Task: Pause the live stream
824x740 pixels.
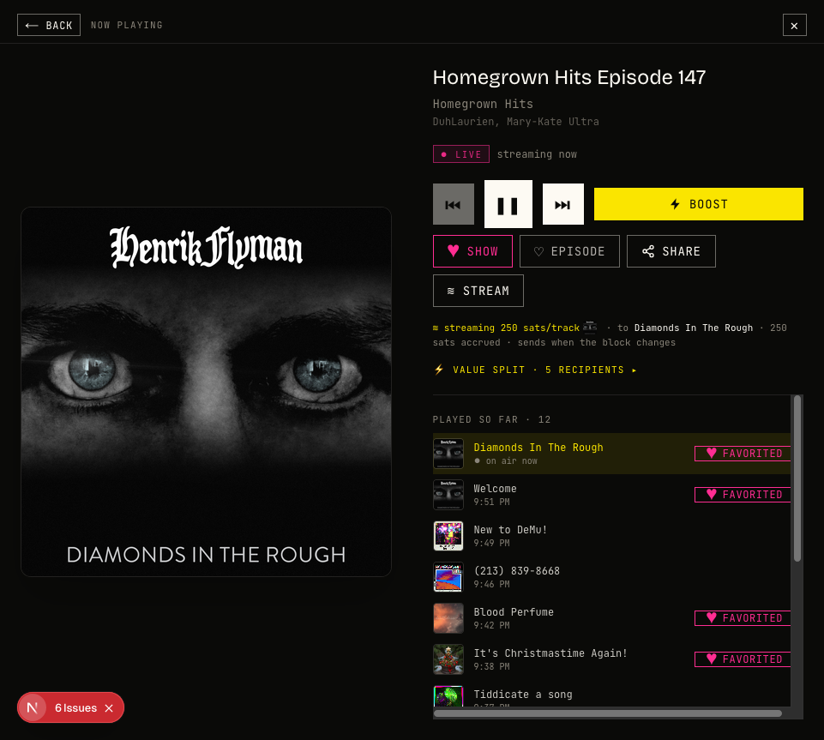Action: [508, 204]
